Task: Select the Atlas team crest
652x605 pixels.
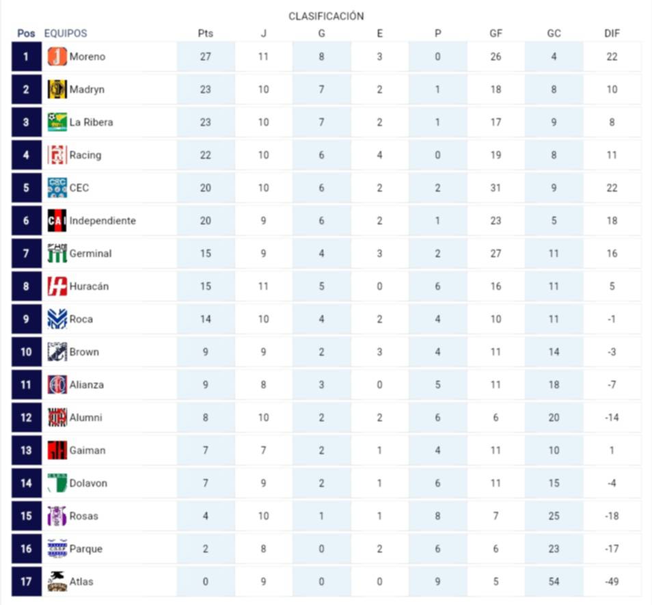Action: click(57, 582)
